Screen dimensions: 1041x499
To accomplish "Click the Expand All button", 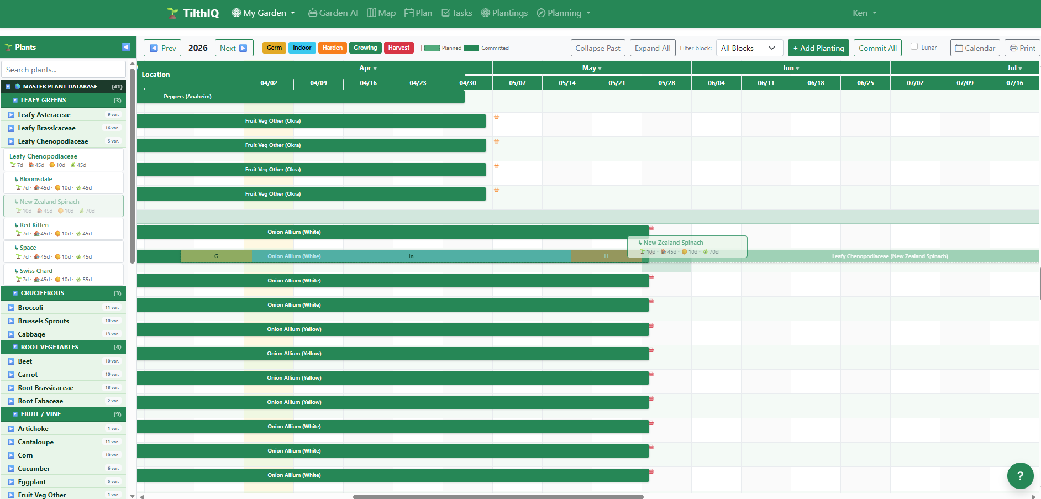I will (x=653, y=48).
